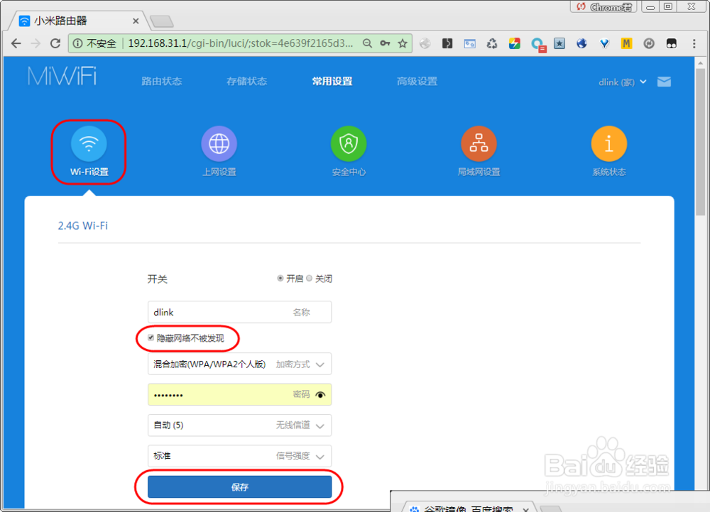Open the 安全中心 shield icon
Image resolution: width=710 pixels, height=512 pixels.
(349, 144)
